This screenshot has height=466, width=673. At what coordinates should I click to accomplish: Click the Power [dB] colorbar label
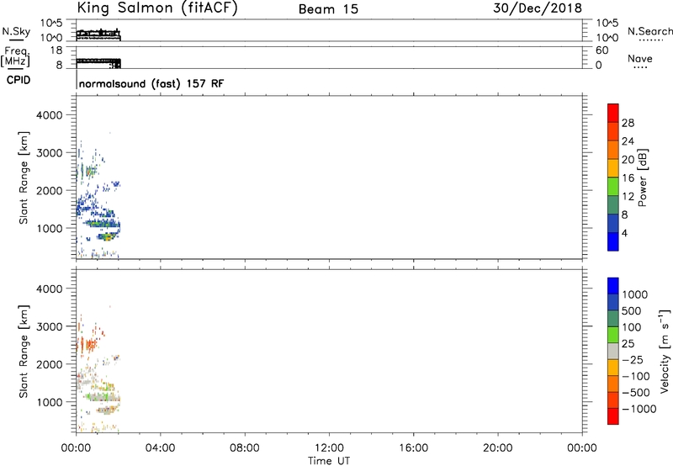click(643, 177)
